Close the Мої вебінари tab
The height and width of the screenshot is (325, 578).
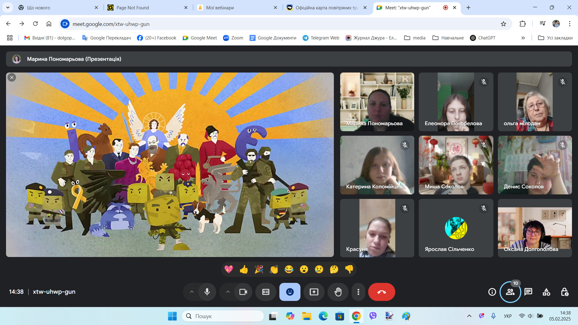(275, 8)
